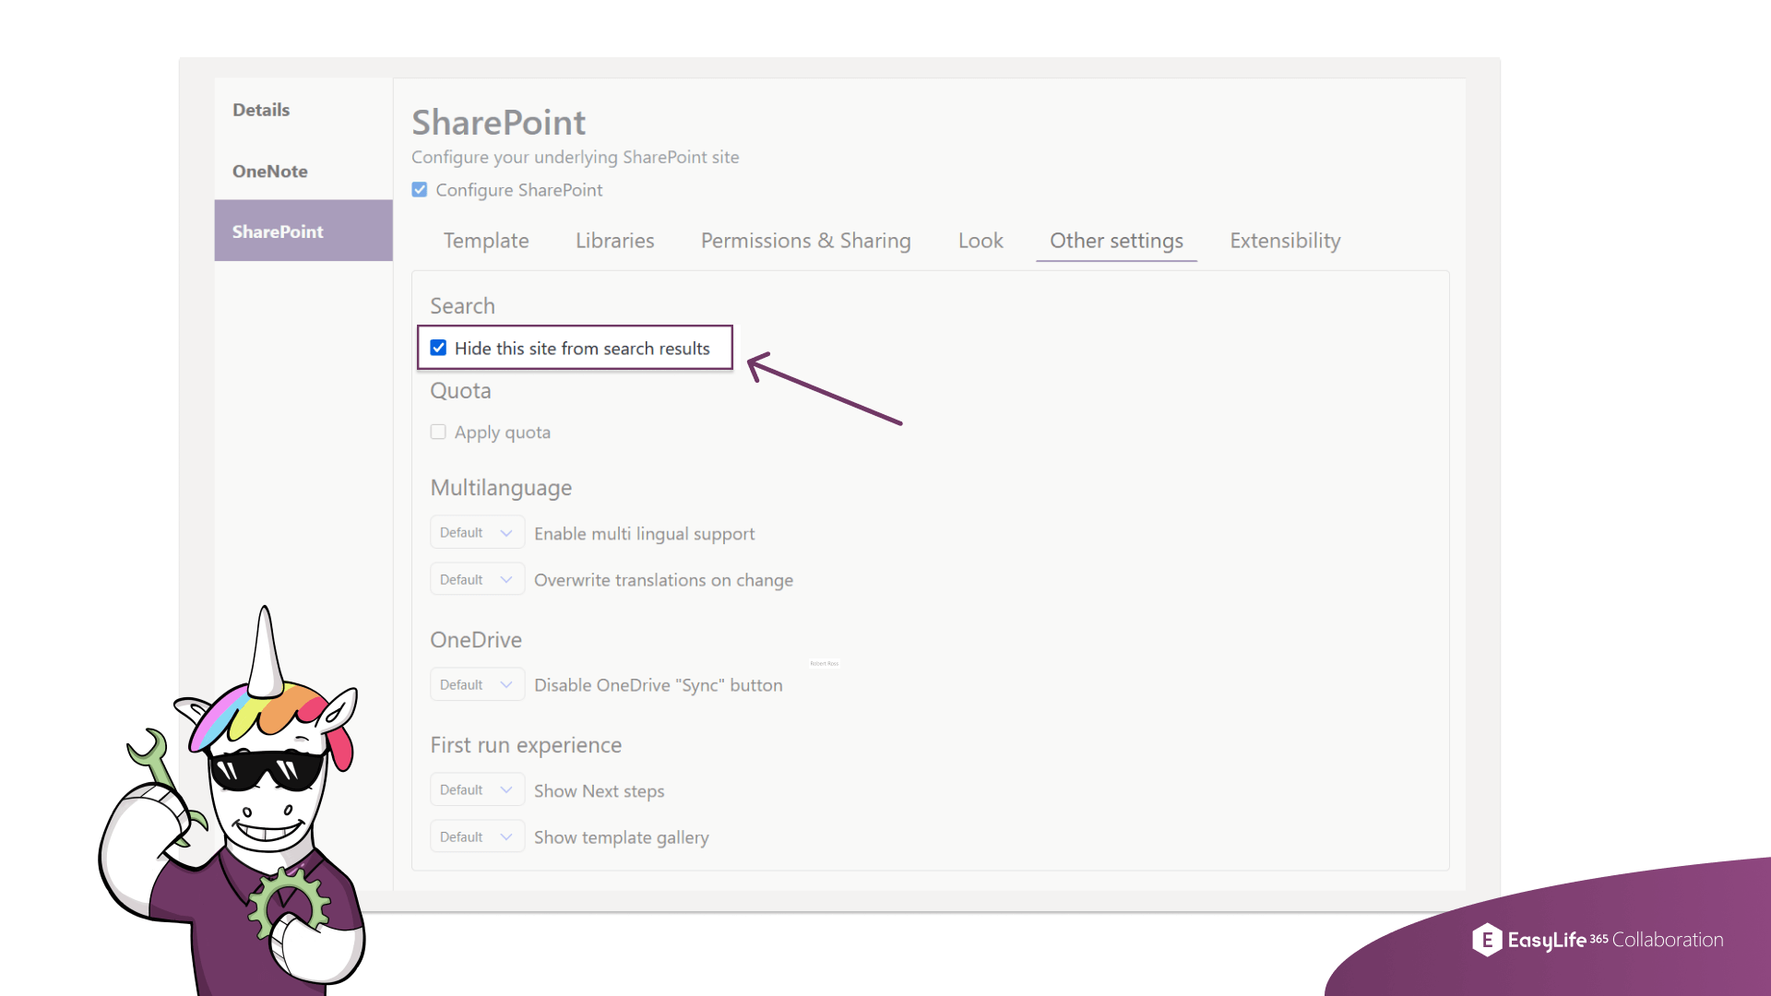Uncheck Hide this site from search results
This screenshot has width=1771, height=996.
point(438,348)
